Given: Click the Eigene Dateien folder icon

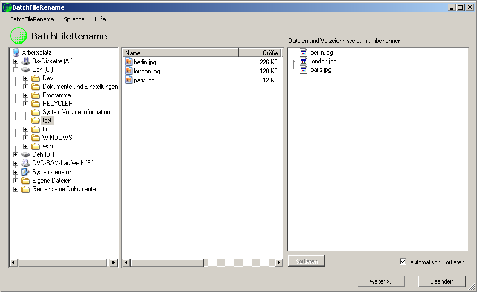Looking at the screenshot, I should click(x=25, y=181).
